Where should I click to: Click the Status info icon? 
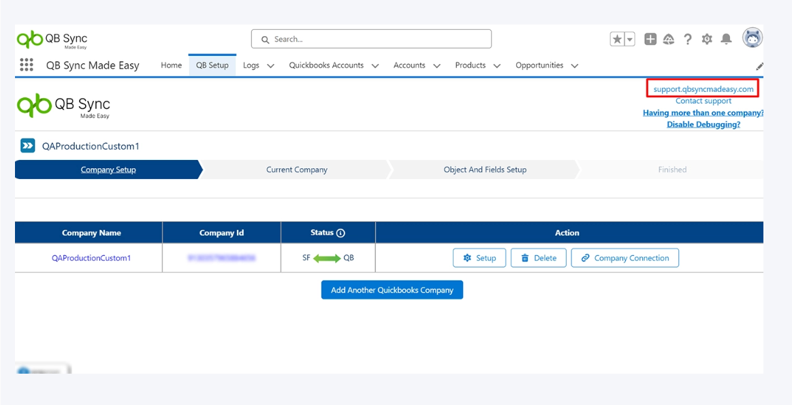point(340,233)
